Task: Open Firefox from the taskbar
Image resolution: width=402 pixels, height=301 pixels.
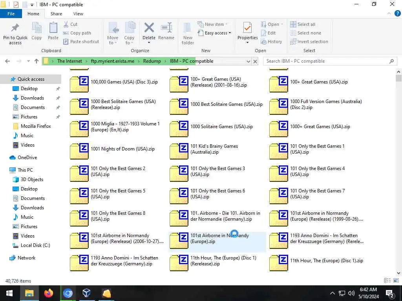Action: click(48, 293)
